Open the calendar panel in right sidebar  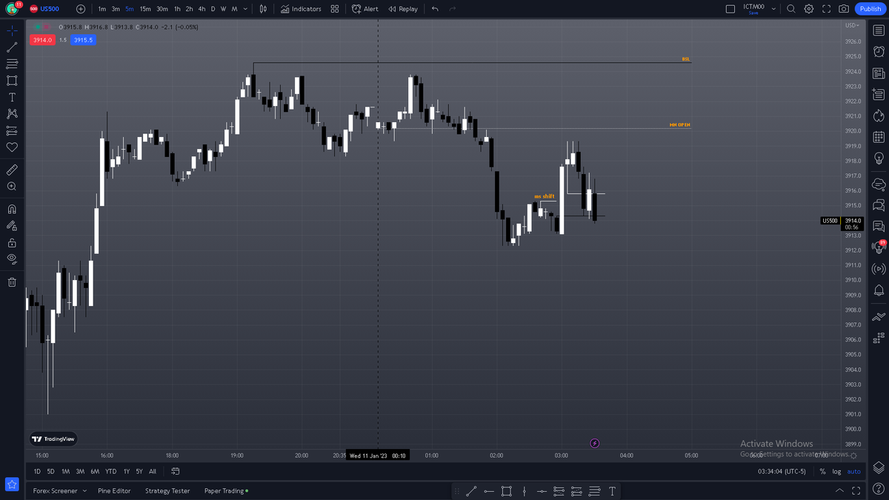click(x=879, y=137)
